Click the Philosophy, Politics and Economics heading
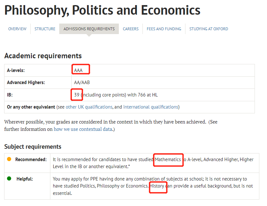 (x=102, y=10)
